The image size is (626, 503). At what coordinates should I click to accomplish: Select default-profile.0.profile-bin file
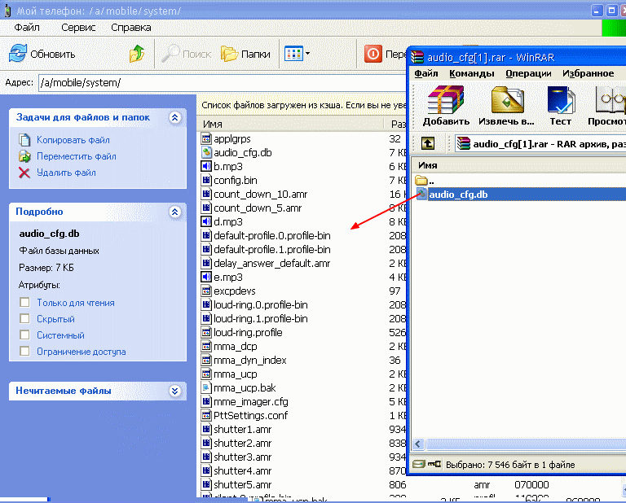(x=272, y=235)
